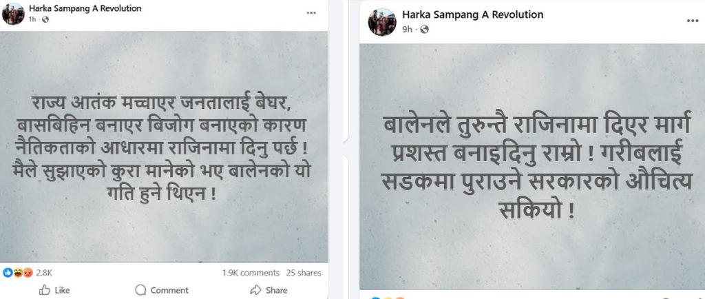Open left post's profile picture
This screenshot has height=299, width=705.
[x=13, y=13]
